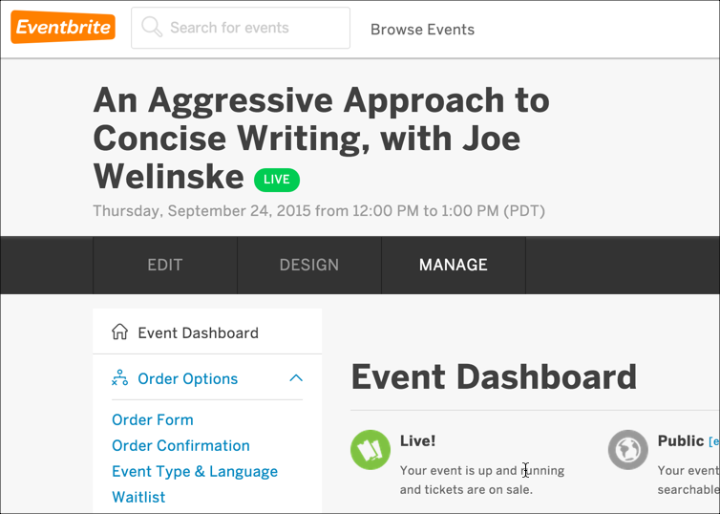
Task: Click the event title heading
Action: click(x=321, y=138)
